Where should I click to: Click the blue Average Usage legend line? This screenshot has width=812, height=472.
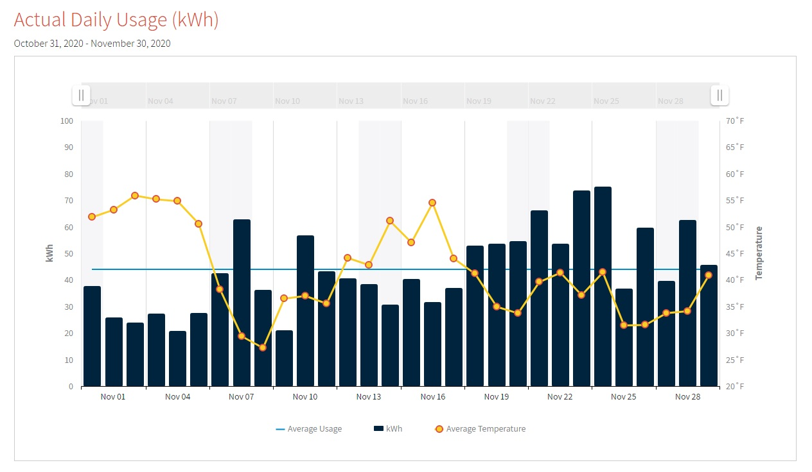(x=280, y=429)
